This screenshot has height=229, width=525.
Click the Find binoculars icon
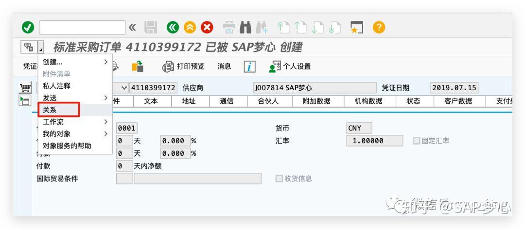point(245,28)
